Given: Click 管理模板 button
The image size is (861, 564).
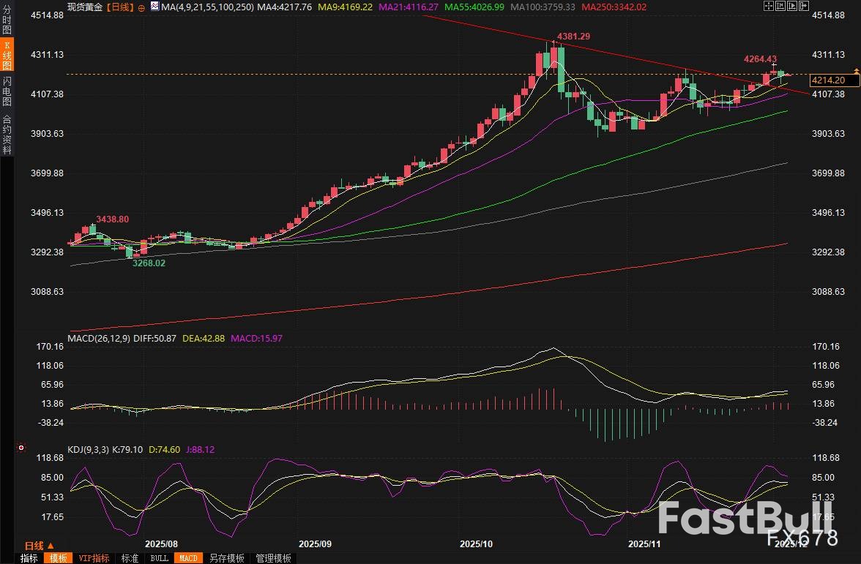Looking at the screenshot, I should (x=273, y=558).
